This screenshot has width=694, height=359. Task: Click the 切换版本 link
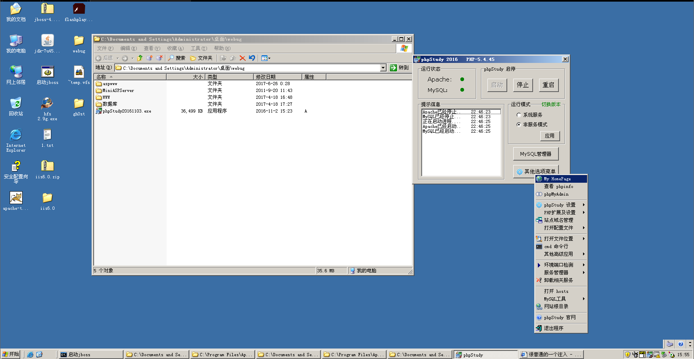click(551, 104)
